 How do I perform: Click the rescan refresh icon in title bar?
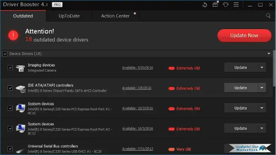pyautogui.click(x=204, y=5)
